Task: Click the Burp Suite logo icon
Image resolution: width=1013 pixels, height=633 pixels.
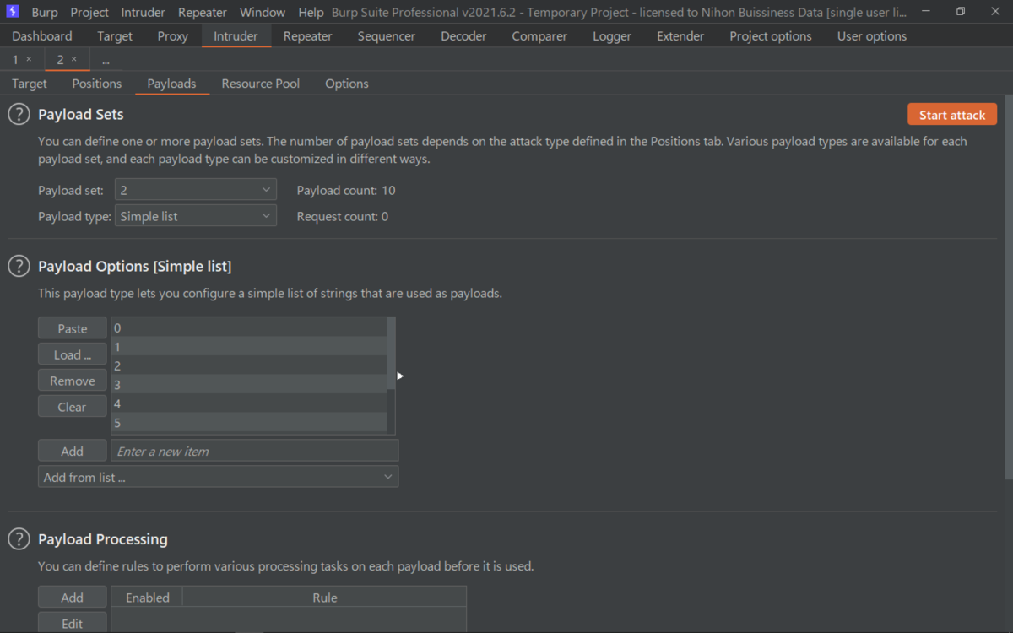Action: coord(13,12)
